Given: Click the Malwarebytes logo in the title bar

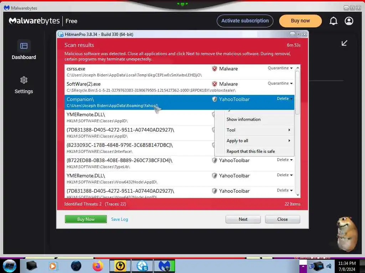Looking at the screenshot, I should coord(7,8).
